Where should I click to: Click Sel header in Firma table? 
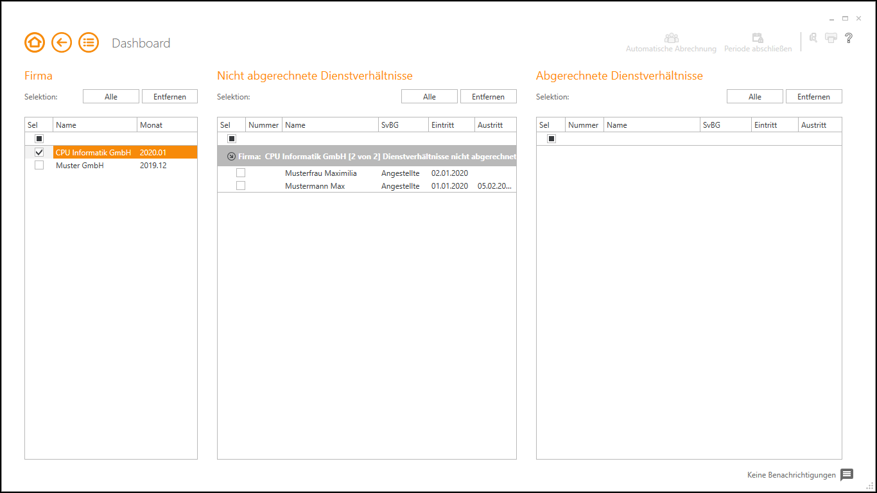click(39, 125)
